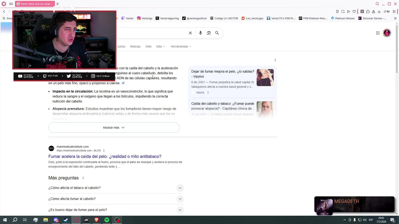Image resolution: width=399 pixels, height=224 pixels.
Task: Open PSN Platinum Mosaic bookmark
Action: [313, 18]
